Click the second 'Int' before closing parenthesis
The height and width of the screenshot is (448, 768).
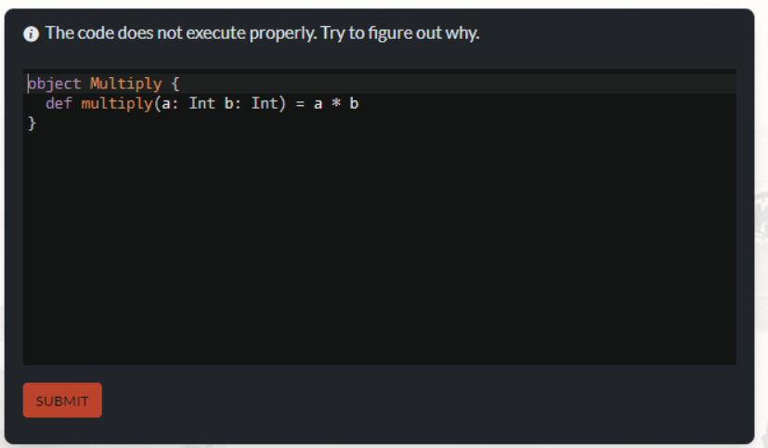pyautogui.click(x=264, y=103)
